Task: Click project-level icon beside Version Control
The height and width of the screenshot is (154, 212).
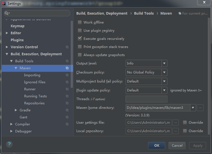Action: tap(67, 47)
